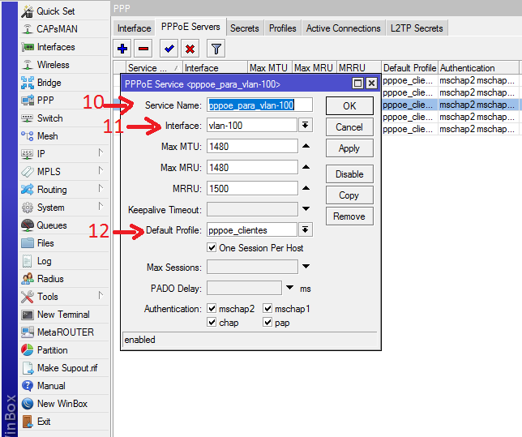Expand the Max Sessions field
Screen dimensions: 522x437
[306, 267]
